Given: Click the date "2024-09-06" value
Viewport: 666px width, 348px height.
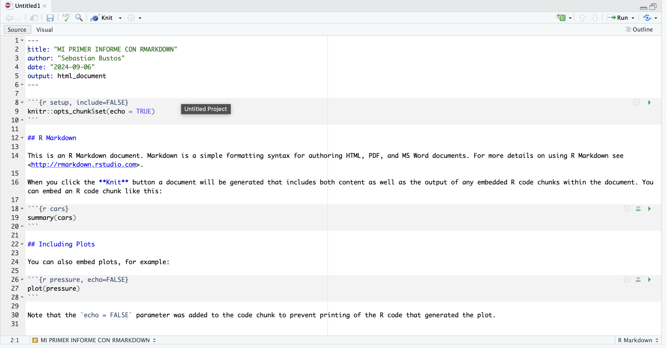Looking at the screenshot, I should coord(72,67).
